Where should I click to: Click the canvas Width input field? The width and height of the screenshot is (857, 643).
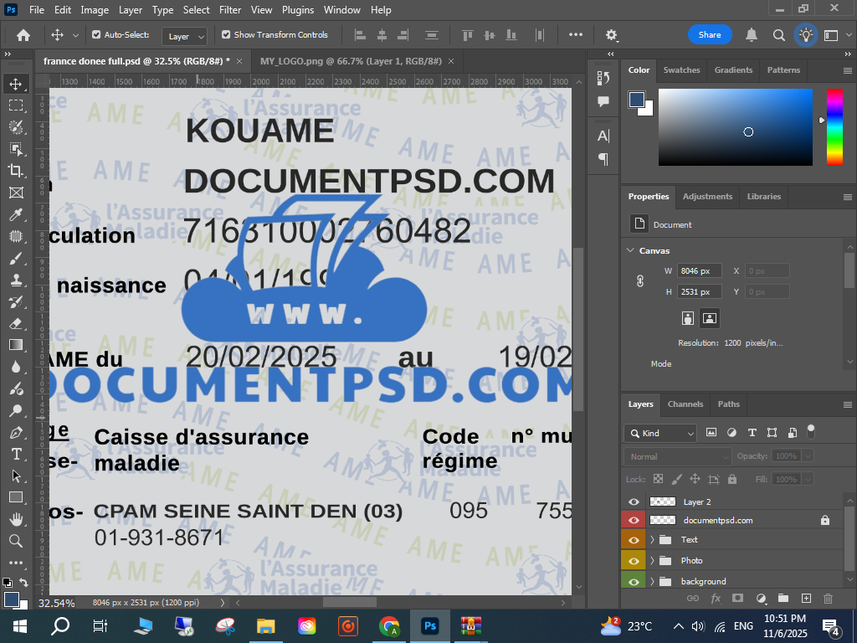pos(700,270)
